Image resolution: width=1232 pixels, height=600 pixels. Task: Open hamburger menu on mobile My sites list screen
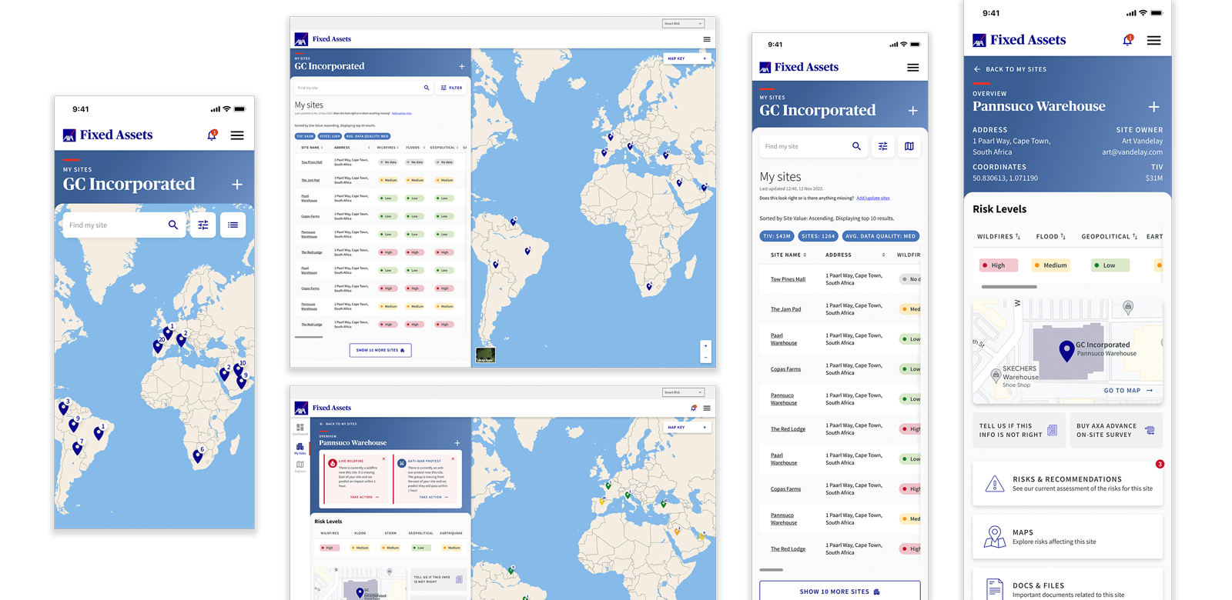912,68
